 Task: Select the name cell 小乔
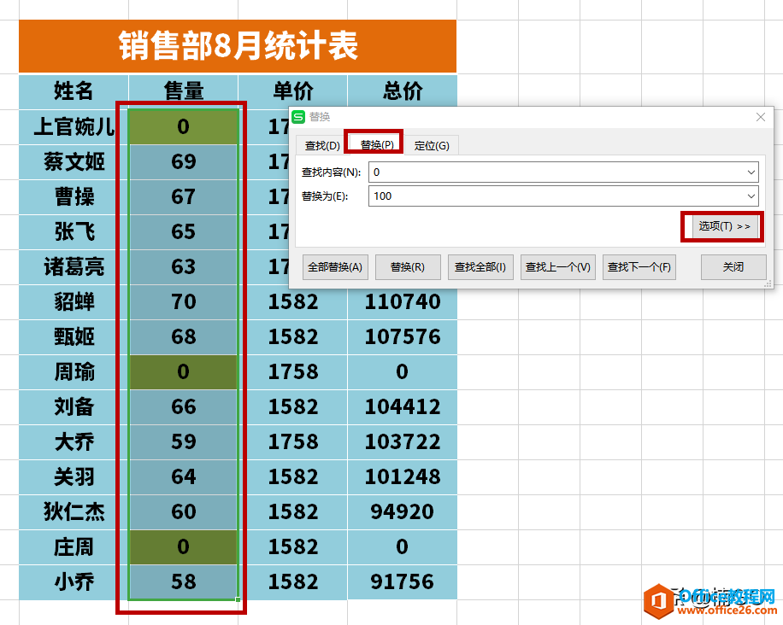click(74, 581)
